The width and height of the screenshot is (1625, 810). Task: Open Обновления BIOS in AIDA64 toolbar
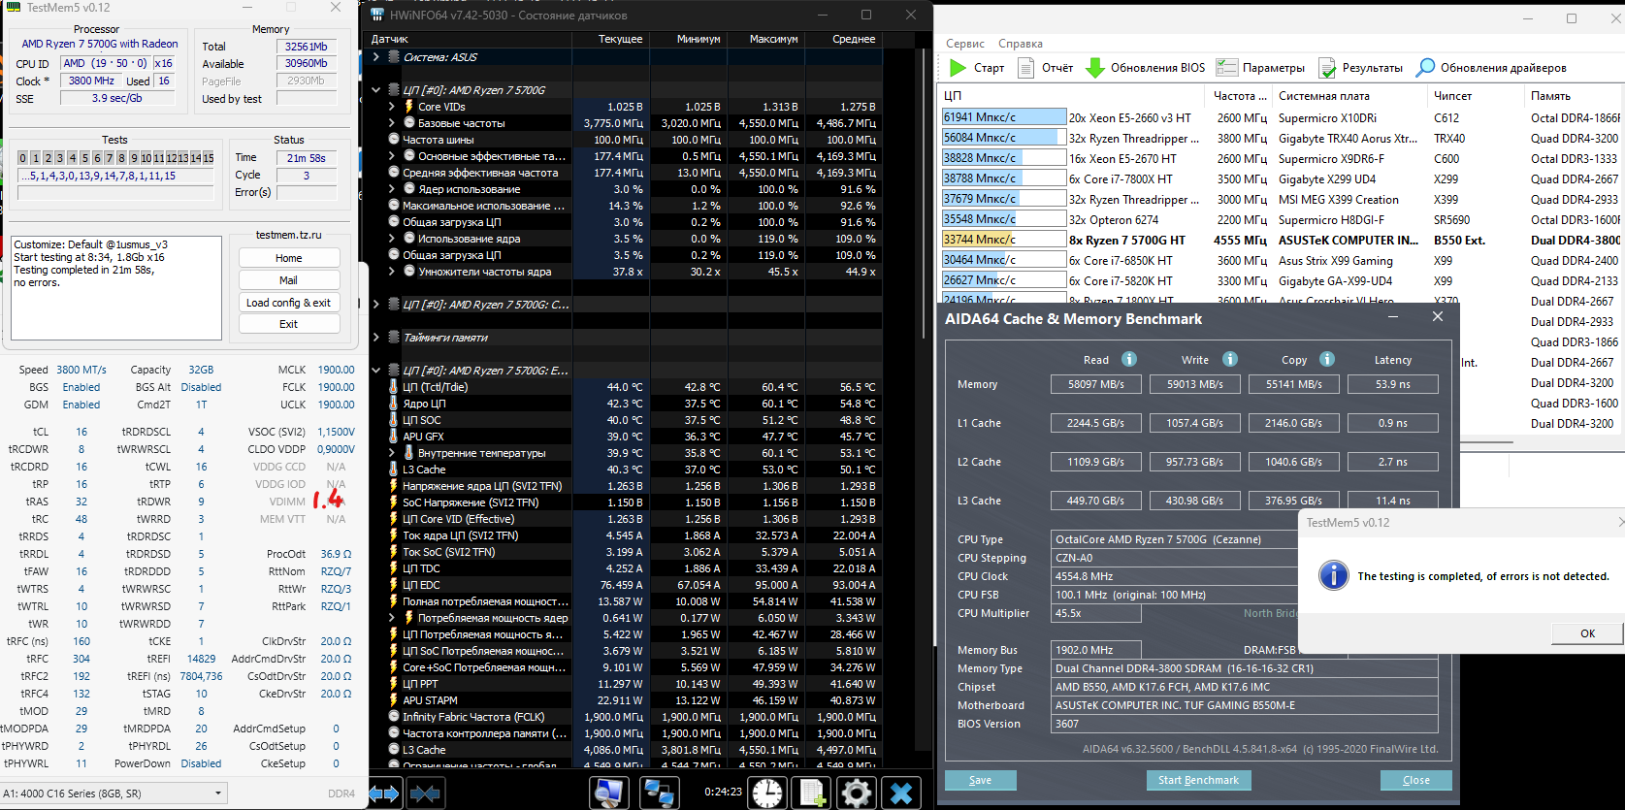(x=1145, y=68)
